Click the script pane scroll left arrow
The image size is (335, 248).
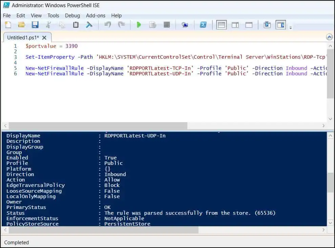(5, 126)
